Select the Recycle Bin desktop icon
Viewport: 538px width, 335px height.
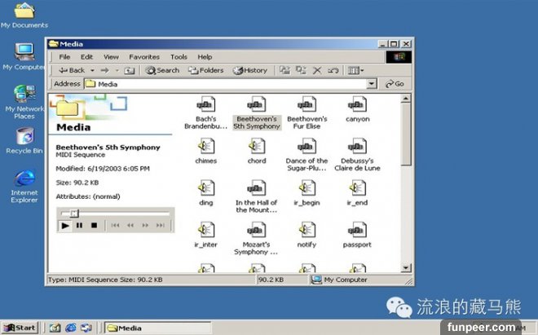[24, 136]
